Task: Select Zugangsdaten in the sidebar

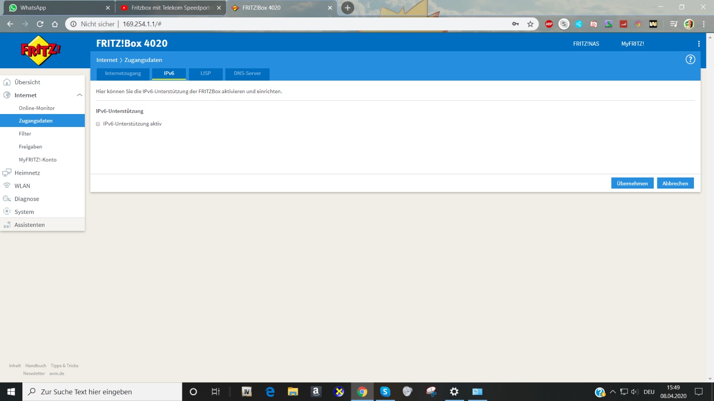Action: 42,121
